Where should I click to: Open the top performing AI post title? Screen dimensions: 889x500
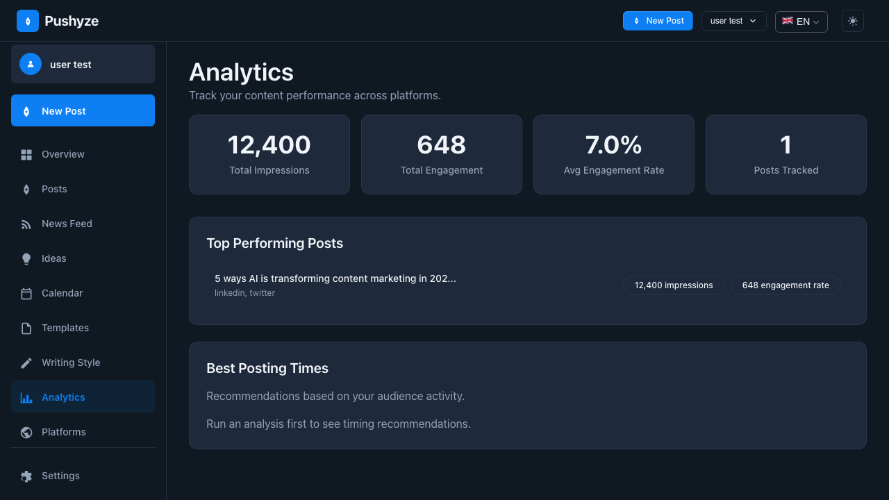[x=335, y=278]
